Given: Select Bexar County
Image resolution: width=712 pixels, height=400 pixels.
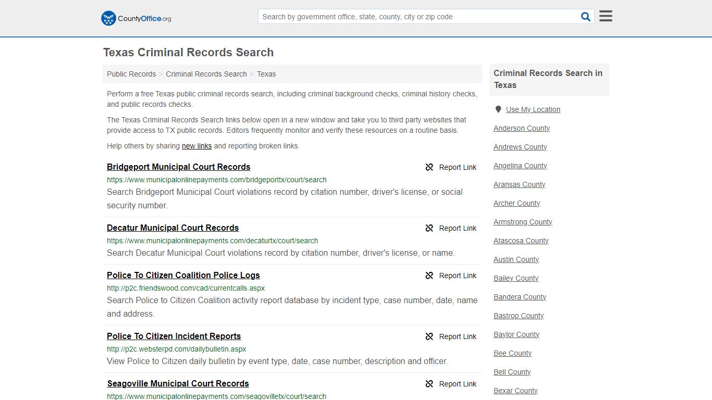Looking at the screenshot, I should pos(515,391).
